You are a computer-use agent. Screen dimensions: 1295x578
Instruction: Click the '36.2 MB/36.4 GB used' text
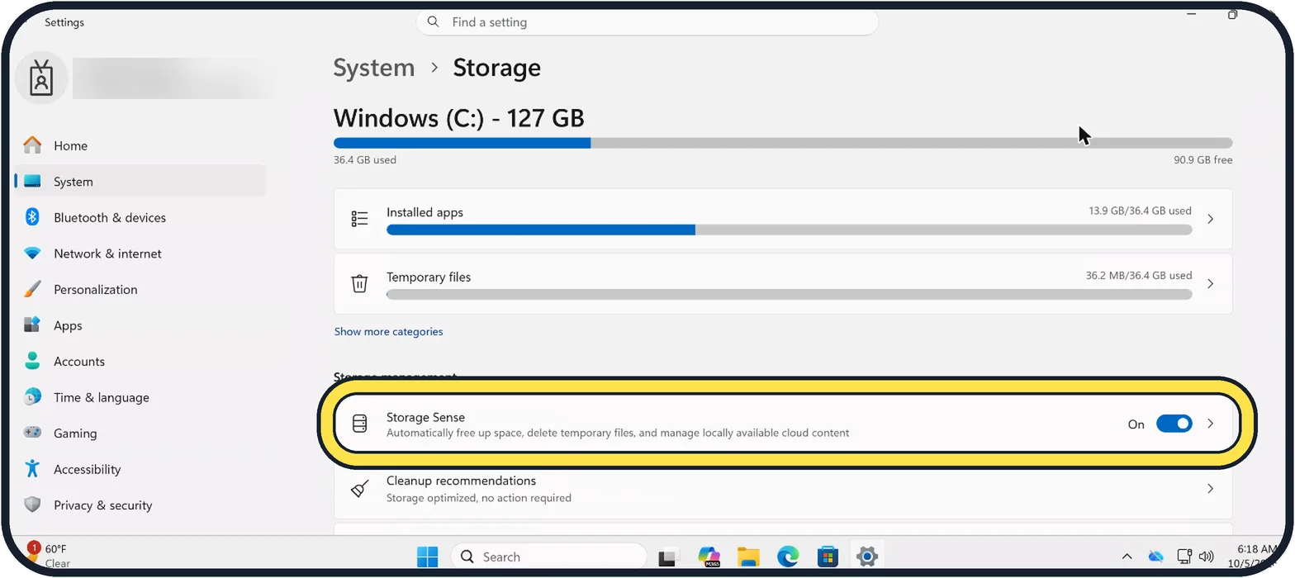pyautogui.click(x=1138, y=275)
